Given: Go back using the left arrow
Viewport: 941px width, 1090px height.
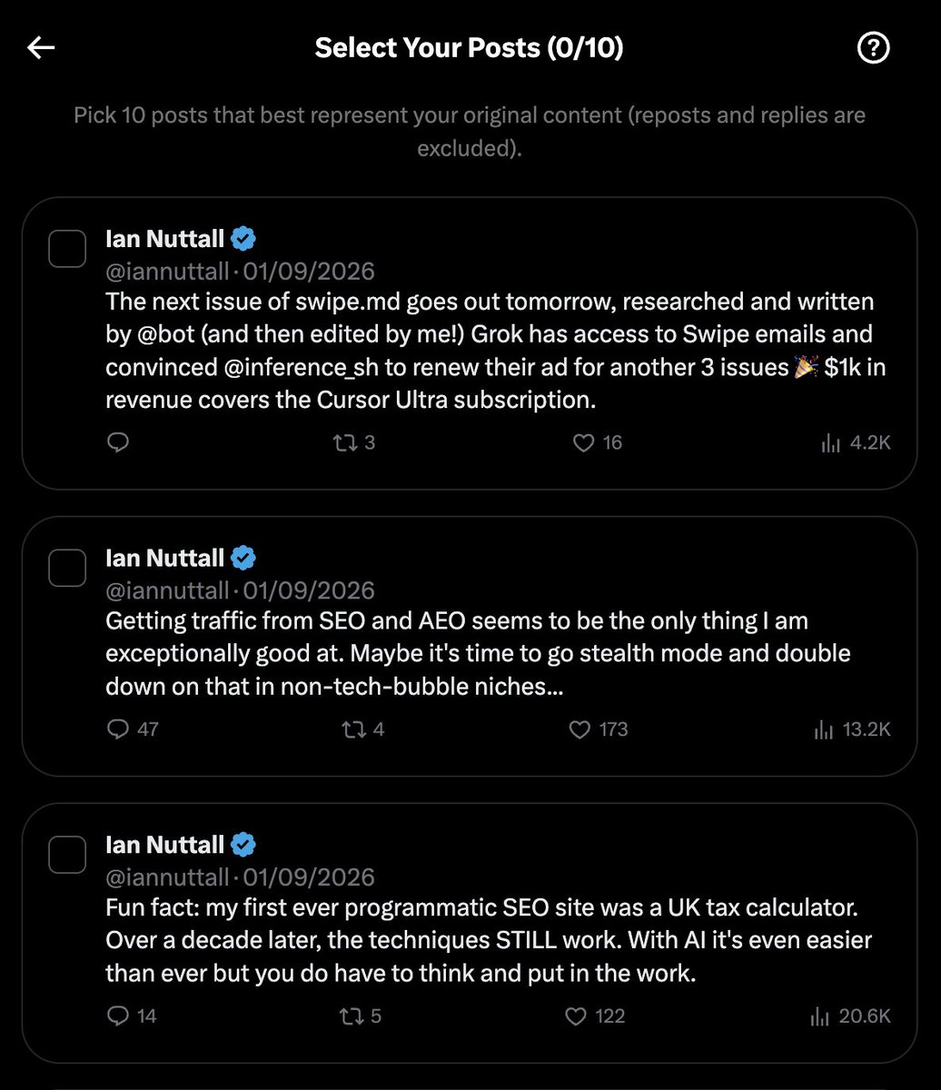Looking at the screenshot, I should click(x=42, y=48).
